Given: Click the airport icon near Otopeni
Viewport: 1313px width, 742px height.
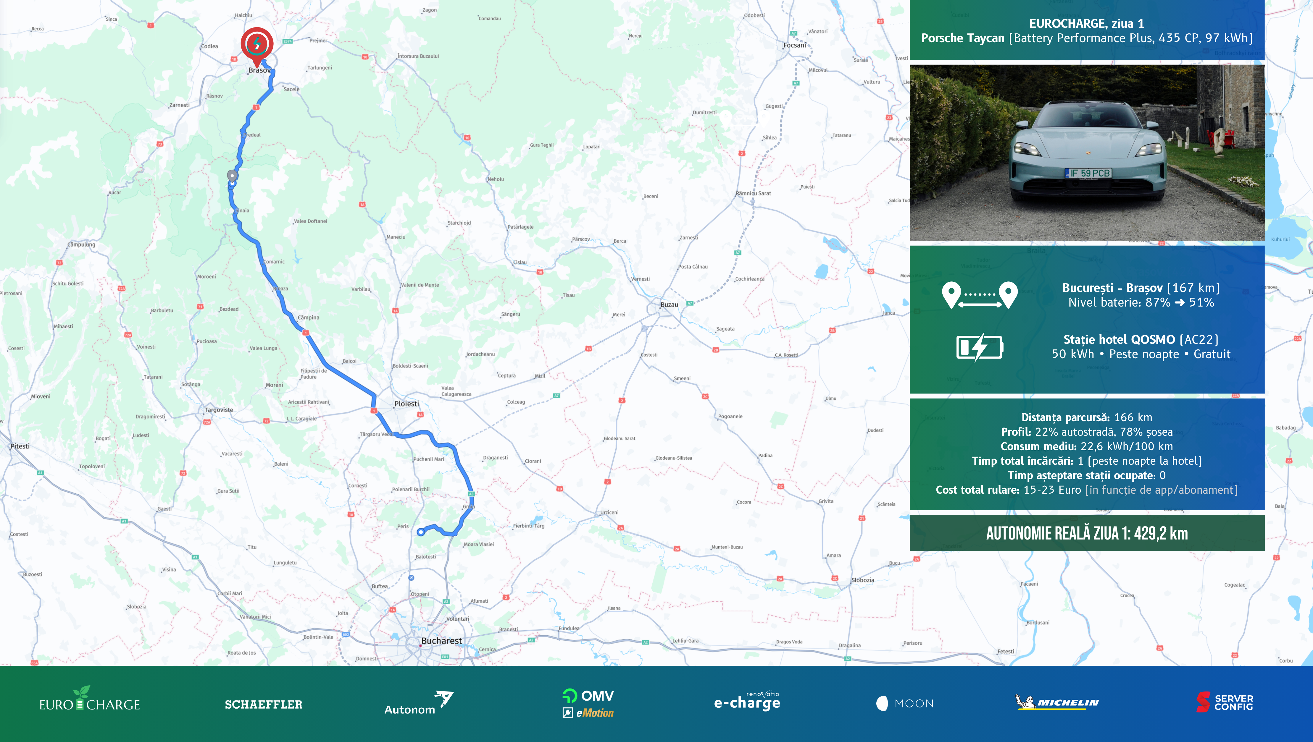Looking at the screenshot, I should [411, 577].
